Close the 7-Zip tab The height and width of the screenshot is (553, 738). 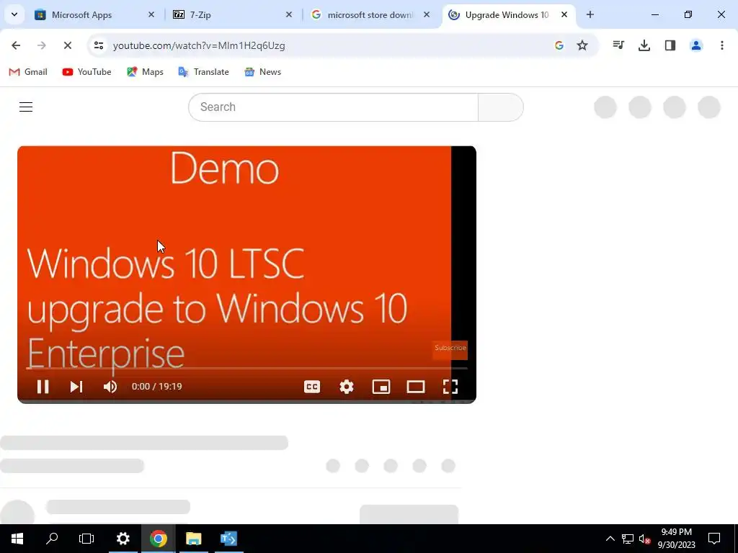click(x=289, y=15)
